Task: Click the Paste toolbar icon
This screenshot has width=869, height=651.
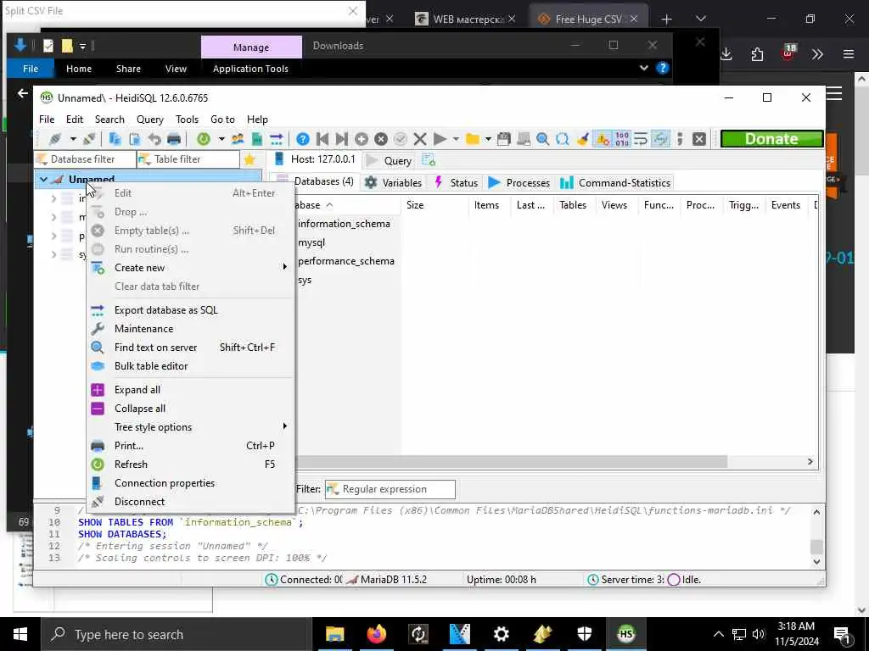Action: click(x=135, y=139)
